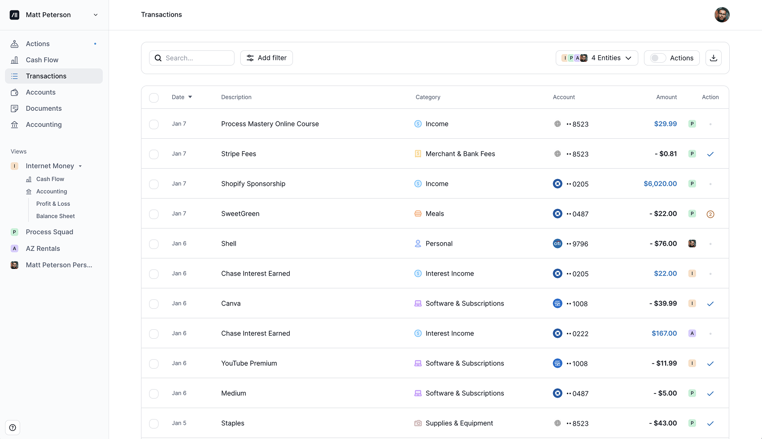Select the checkbox on the Stripe Fees row
This screenshot has width=762, height=439.
tap(153, 154)
